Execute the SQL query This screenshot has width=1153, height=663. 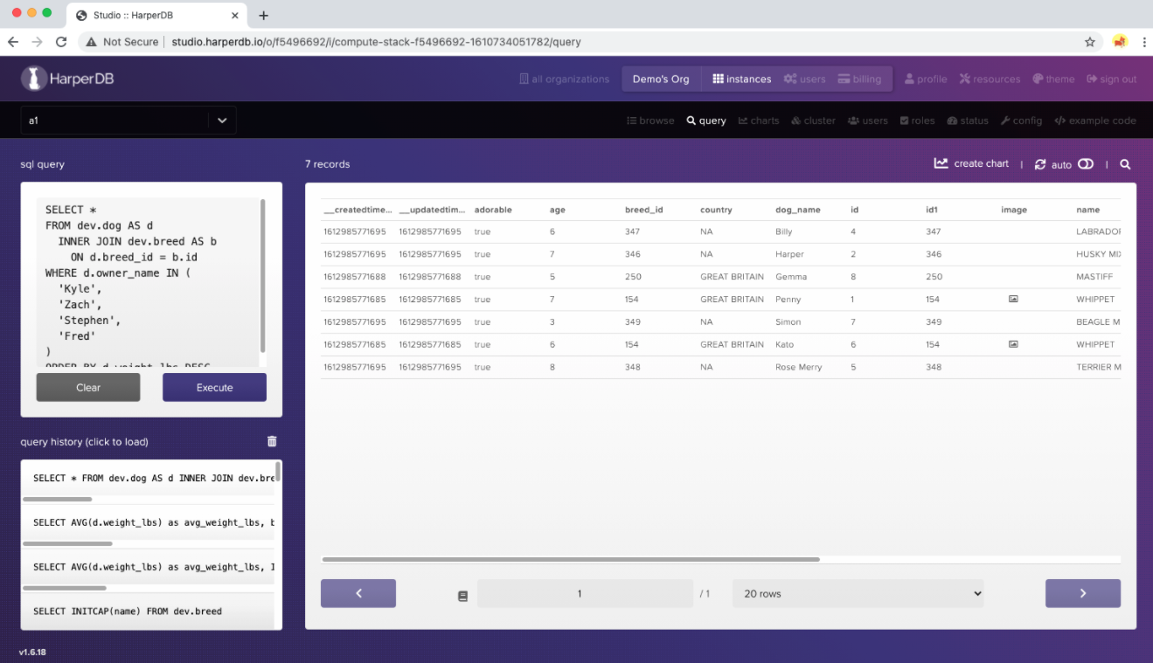[x=214, y=387]
